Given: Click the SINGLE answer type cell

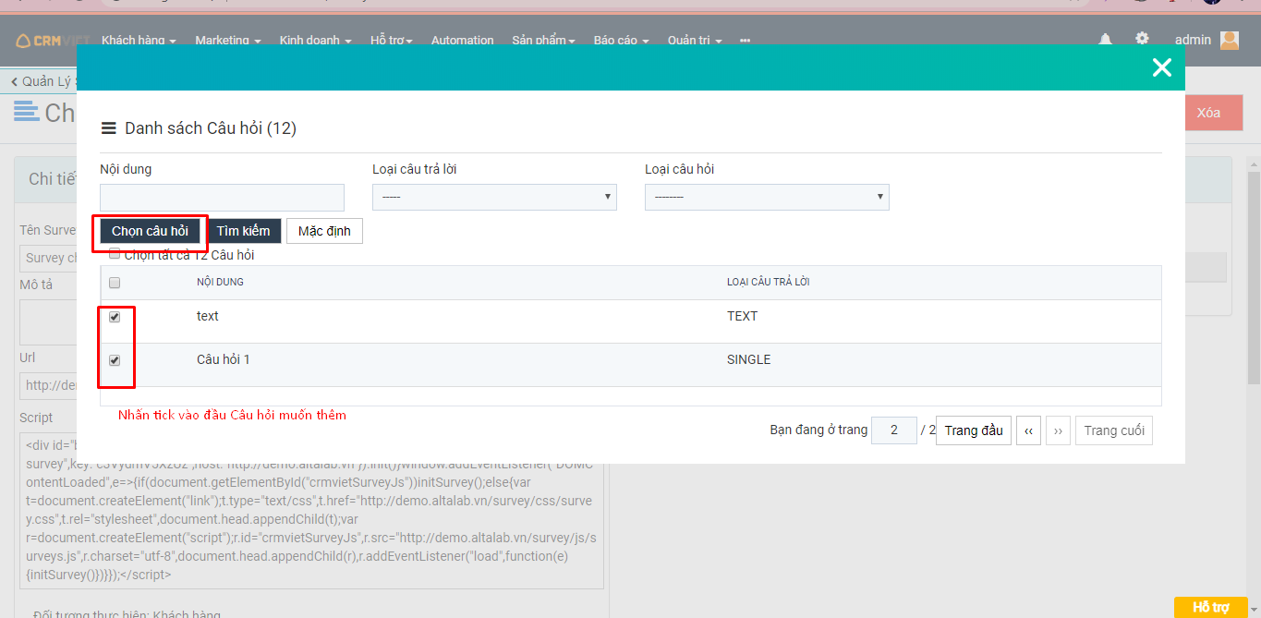Looking at the screenshot, I should point(748,359).
